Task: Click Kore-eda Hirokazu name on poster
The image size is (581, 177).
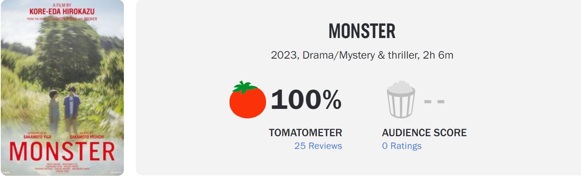Action: [62, 11]
